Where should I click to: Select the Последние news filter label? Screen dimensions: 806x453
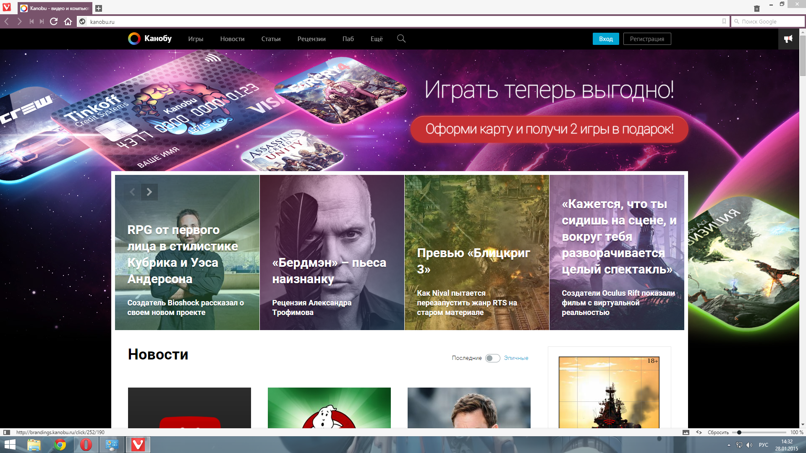[x=466, y=358]
